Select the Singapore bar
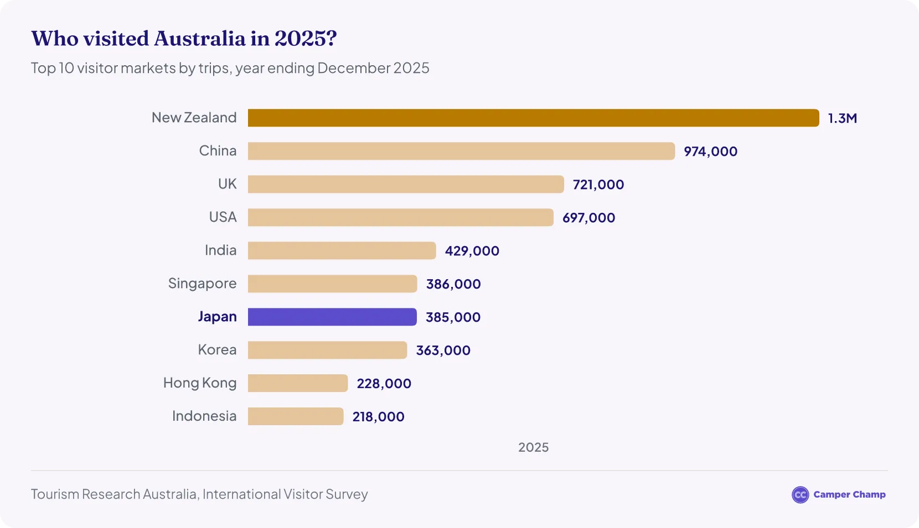 [333, 284]
